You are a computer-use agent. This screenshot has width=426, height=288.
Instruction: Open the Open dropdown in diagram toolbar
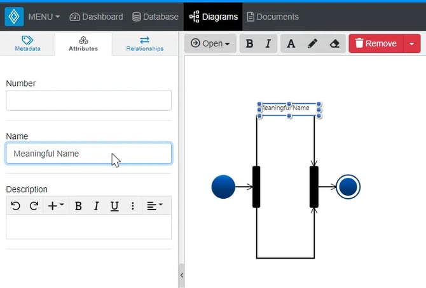point(210,43)
